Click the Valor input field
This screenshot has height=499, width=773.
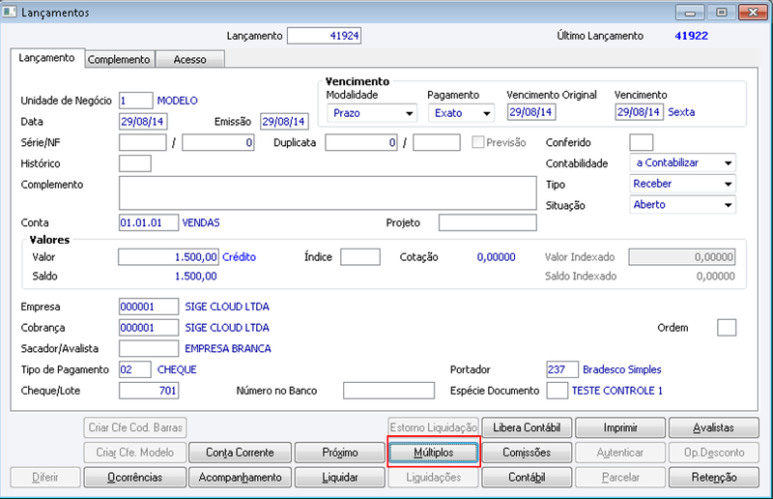click(168, 257)
